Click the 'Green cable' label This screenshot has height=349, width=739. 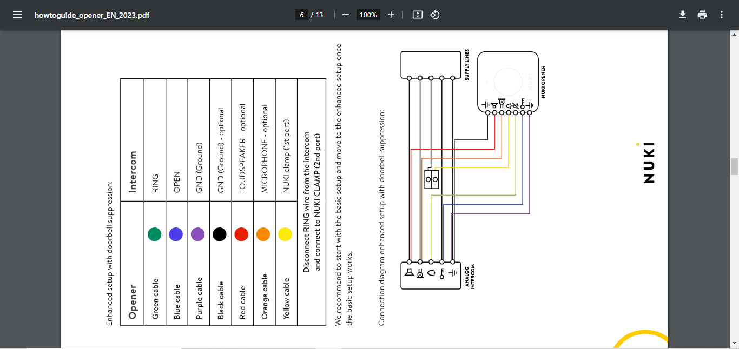click(x=155, y=299)
